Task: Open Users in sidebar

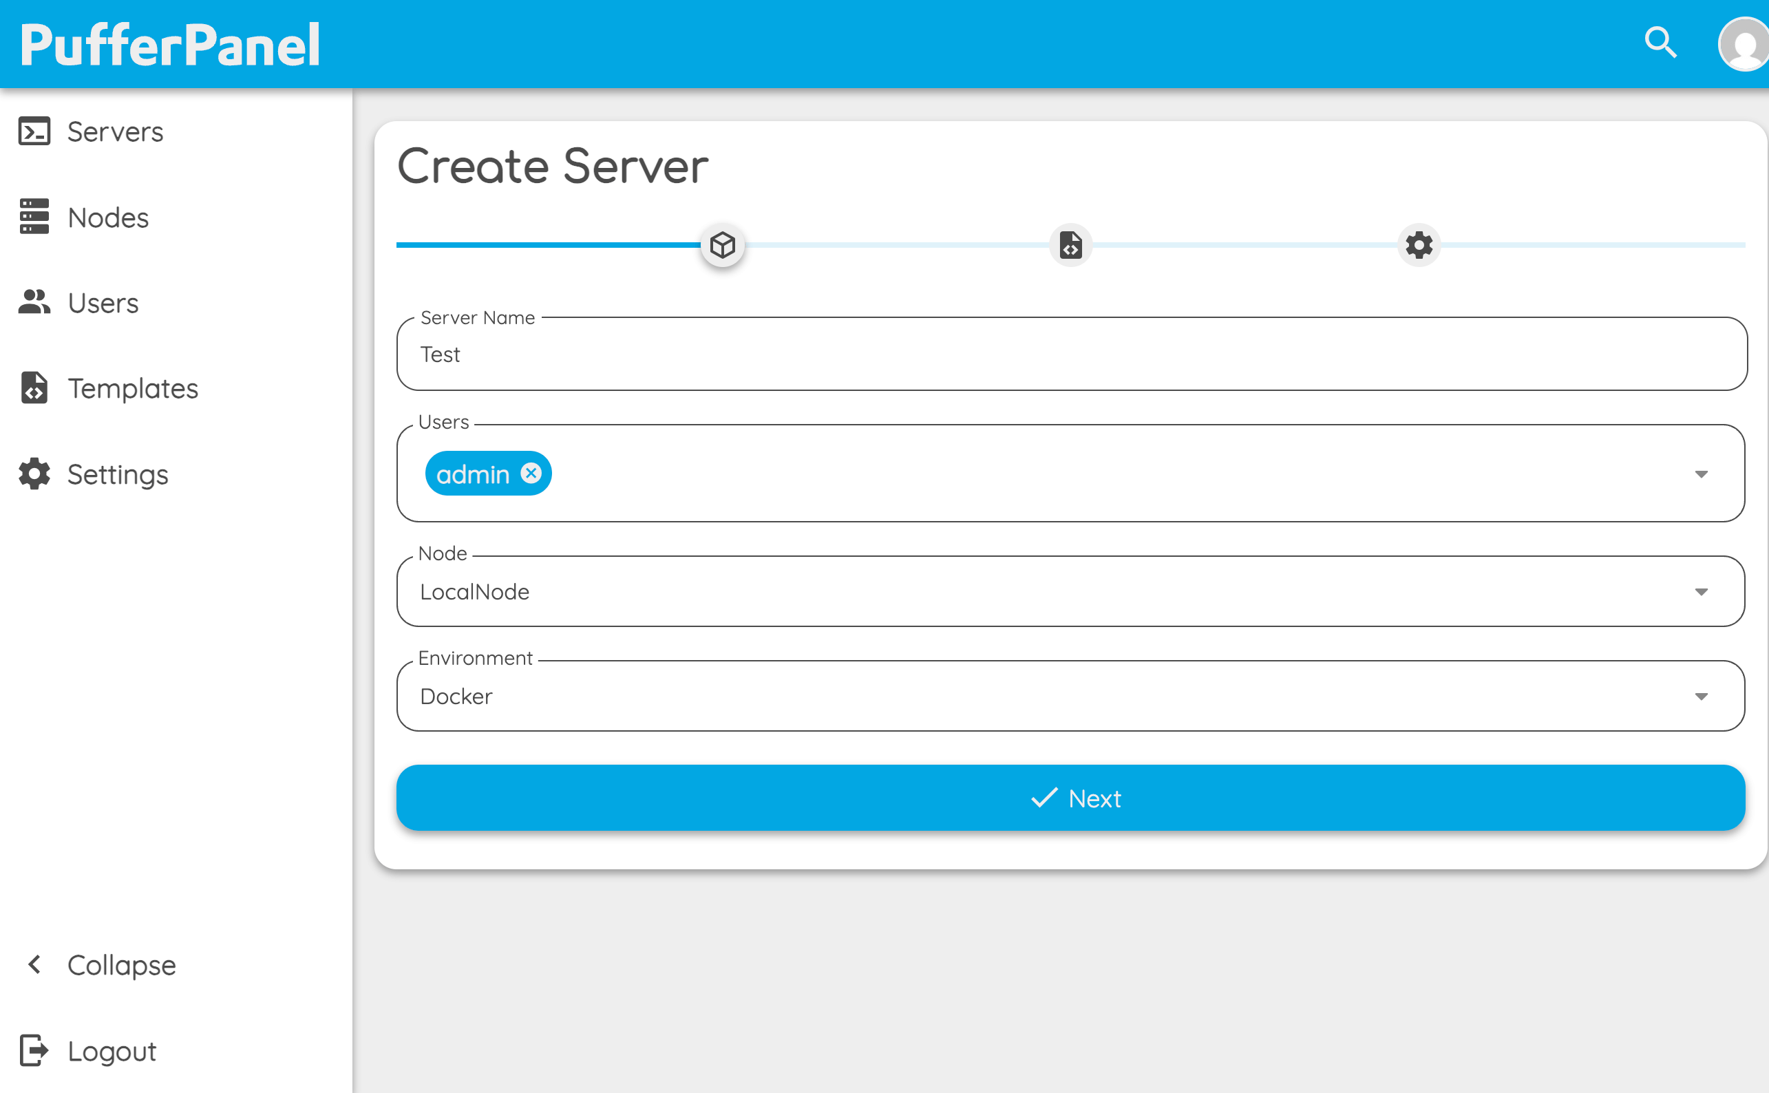Action: [103, 302]
